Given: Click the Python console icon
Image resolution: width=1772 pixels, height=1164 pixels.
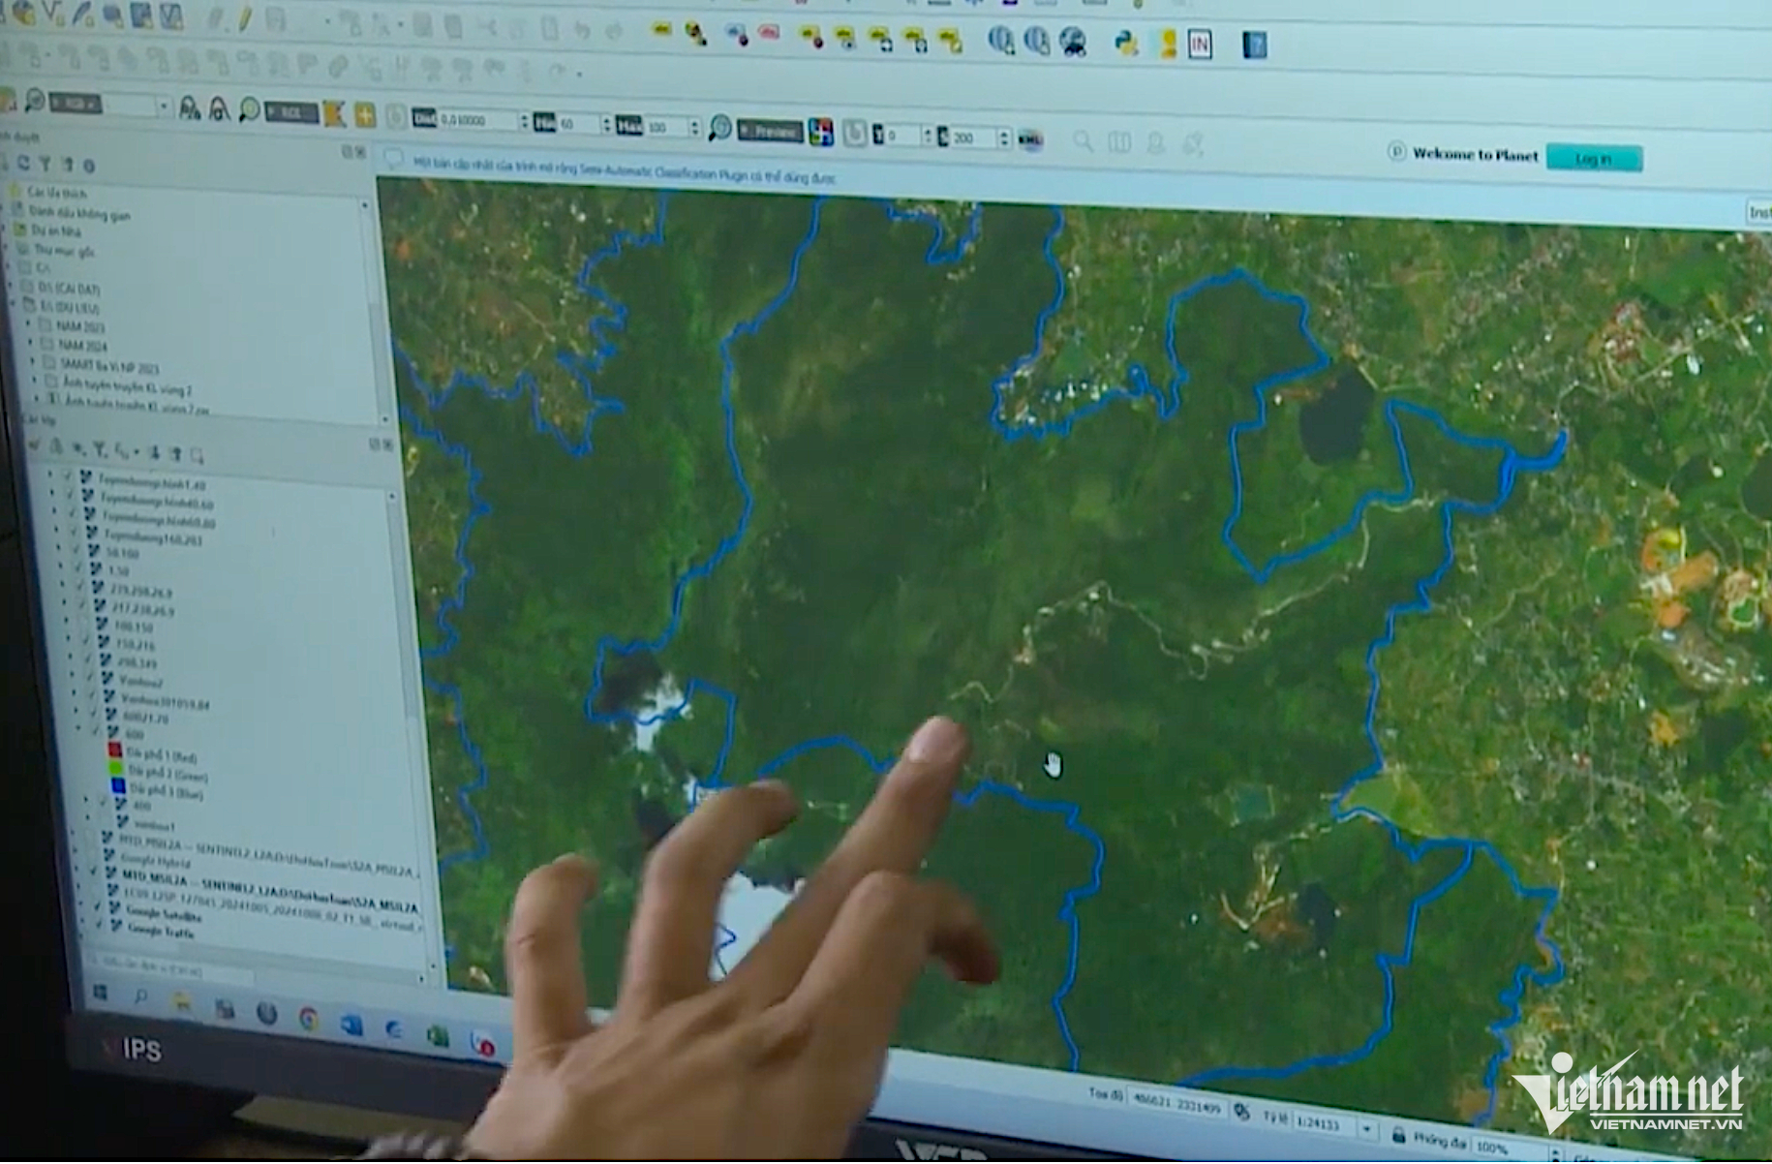Looking at the screenshot, I should click(x=1125, y=43).
